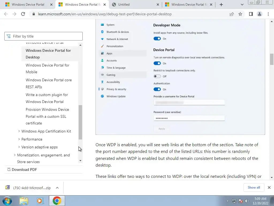Open Write a custom plugin article

click(x=47, y=98)
